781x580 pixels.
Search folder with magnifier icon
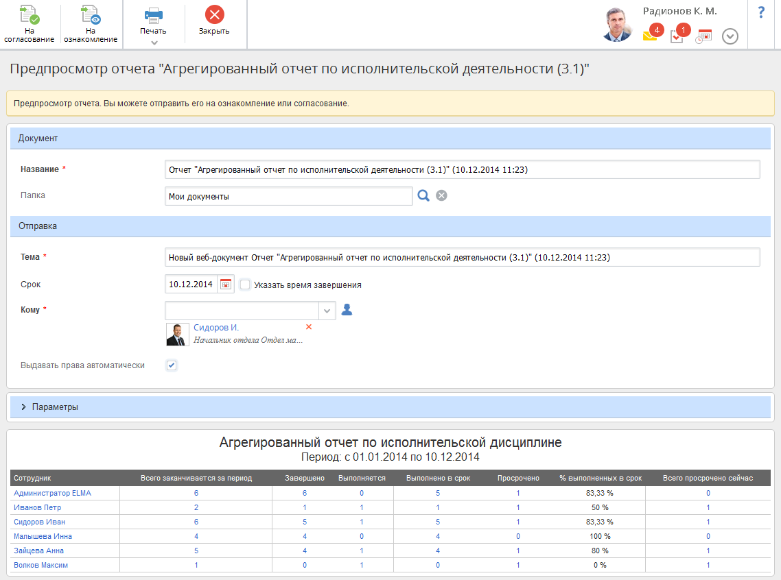point(423,196)
